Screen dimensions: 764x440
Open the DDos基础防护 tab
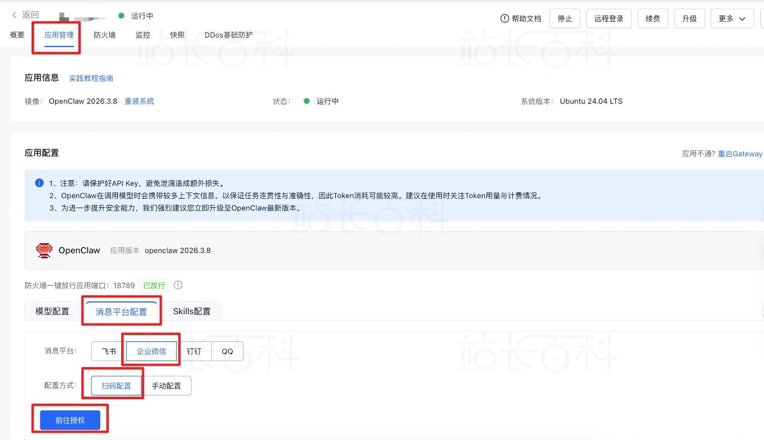(229, 35)
